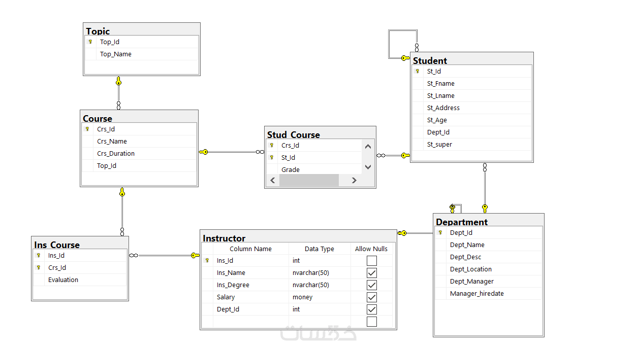Click the Allow Nulls header in Instructor
Image resolution: width=637 pixels, height=348 pixels.
[x=371, y=249]
